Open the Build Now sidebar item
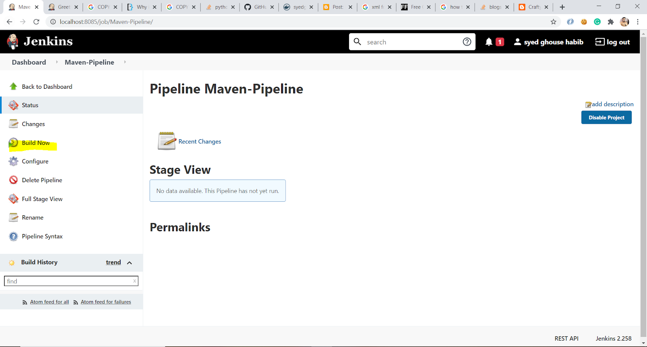This screenshot has width=647, height=347. (36, 143)
